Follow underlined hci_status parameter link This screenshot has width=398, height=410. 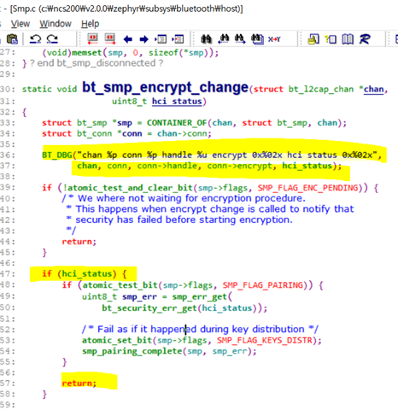click(177, 102)
